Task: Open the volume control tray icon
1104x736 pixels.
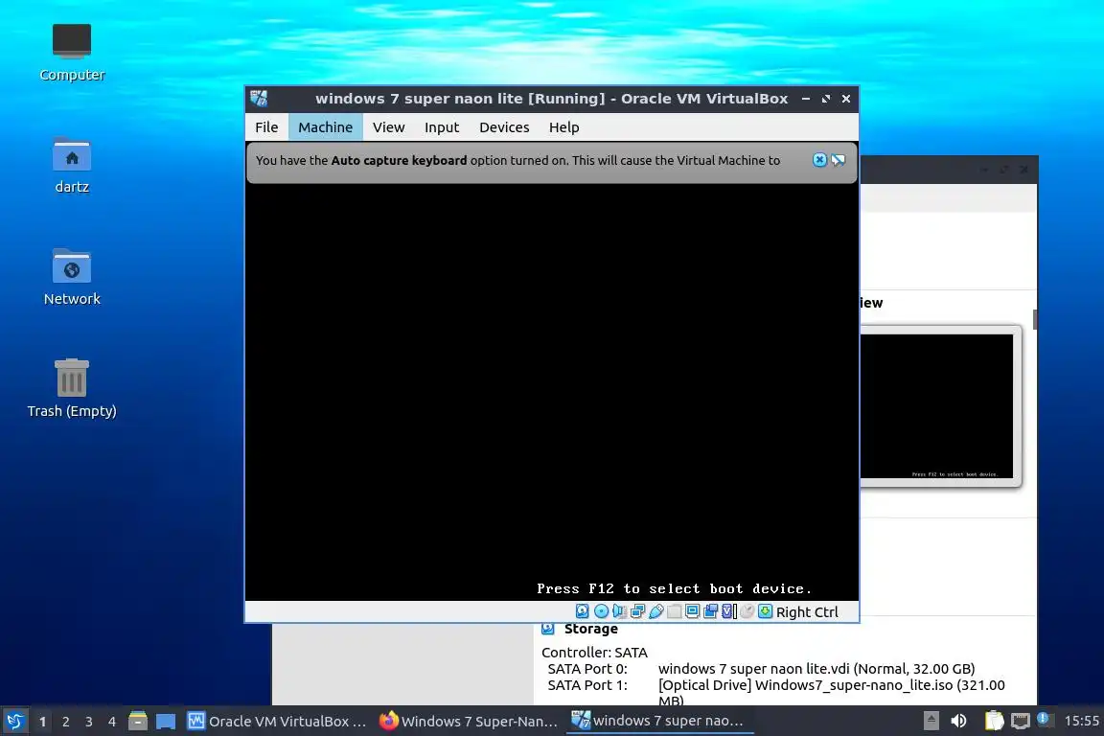Action: (958, 721)
